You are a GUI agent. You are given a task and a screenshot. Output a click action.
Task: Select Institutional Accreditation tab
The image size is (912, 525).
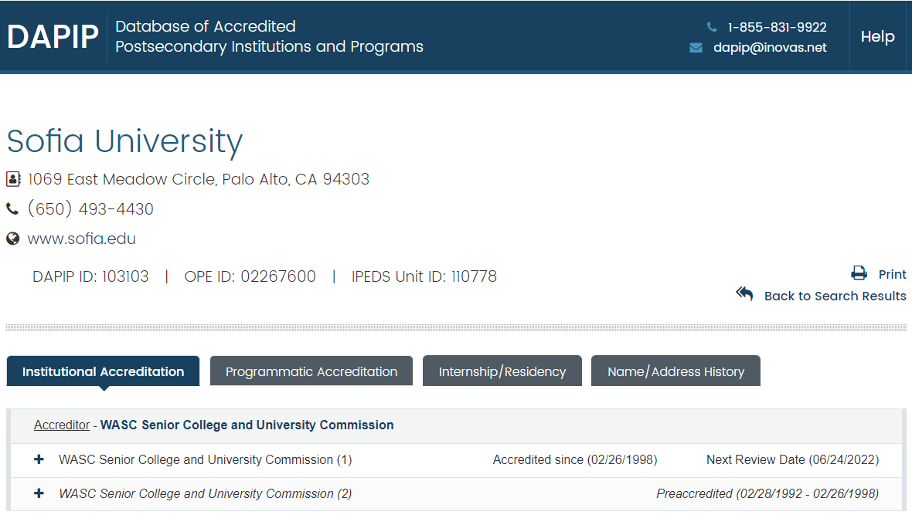coord(103,371)
